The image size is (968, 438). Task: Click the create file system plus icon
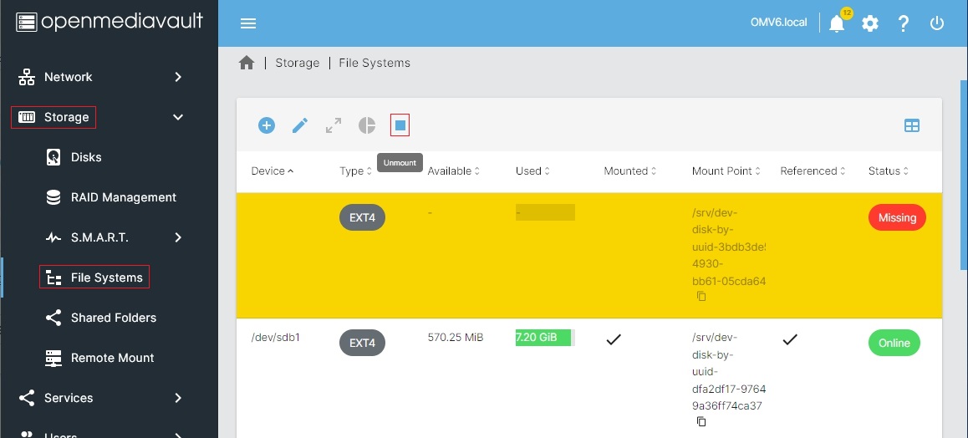pyautogui.click(x=266, y=125)
